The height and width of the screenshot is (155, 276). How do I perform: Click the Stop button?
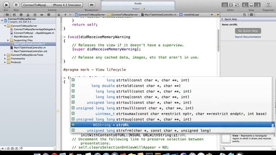coord(16,5)
